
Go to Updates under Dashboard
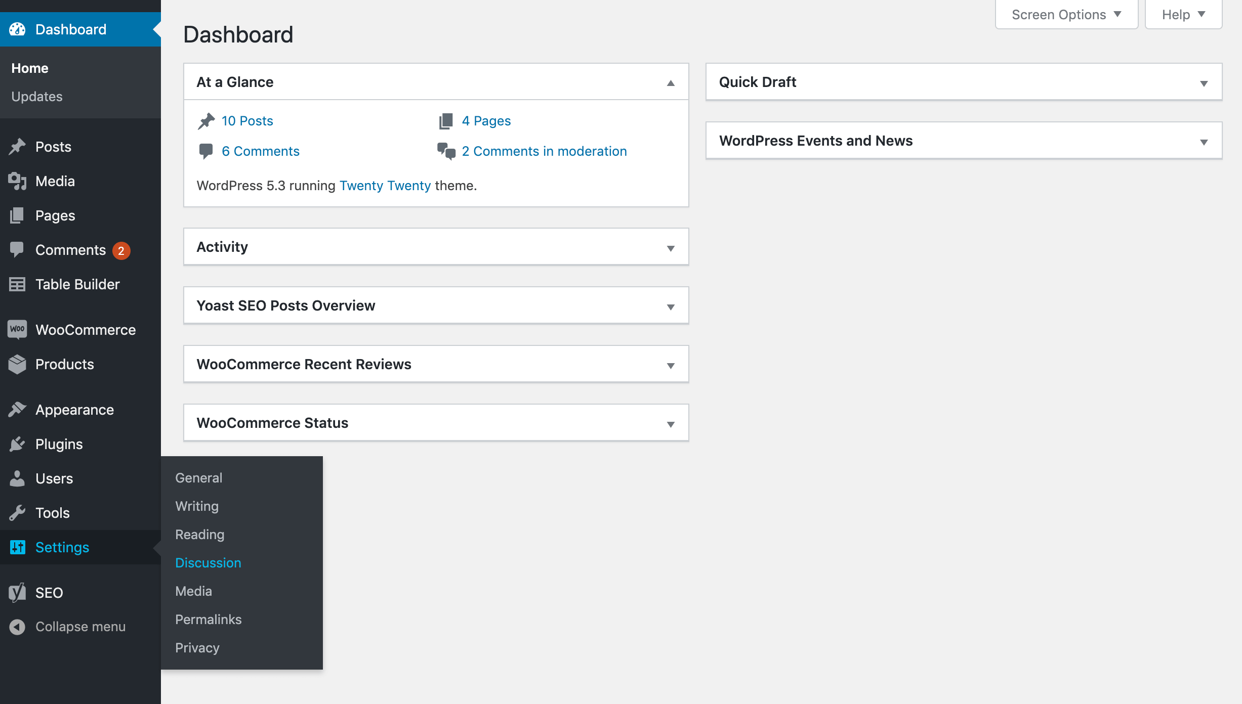coord(37,97)
